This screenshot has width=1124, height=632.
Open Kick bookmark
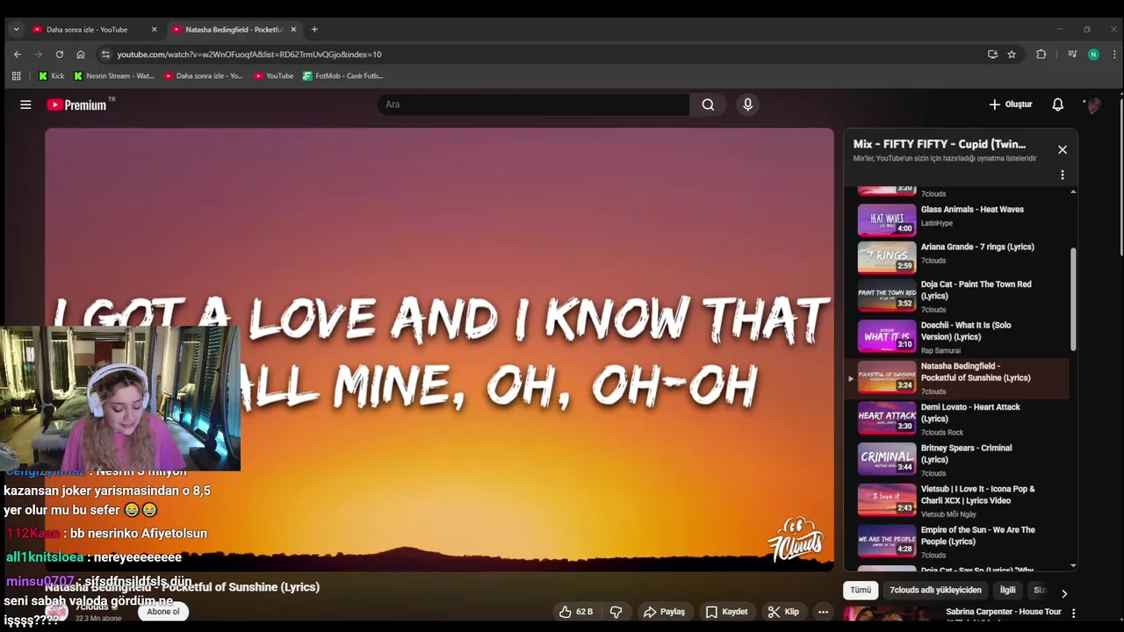51,75
